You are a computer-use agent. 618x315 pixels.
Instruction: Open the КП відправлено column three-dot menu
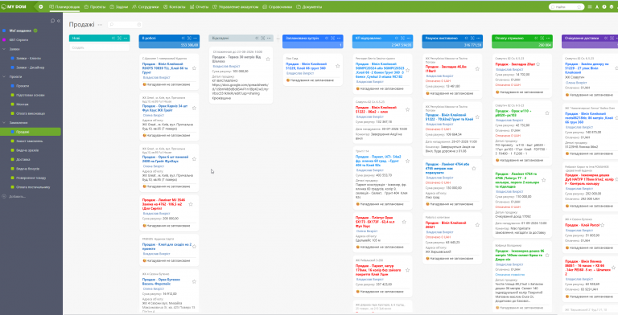coord(409,39)
